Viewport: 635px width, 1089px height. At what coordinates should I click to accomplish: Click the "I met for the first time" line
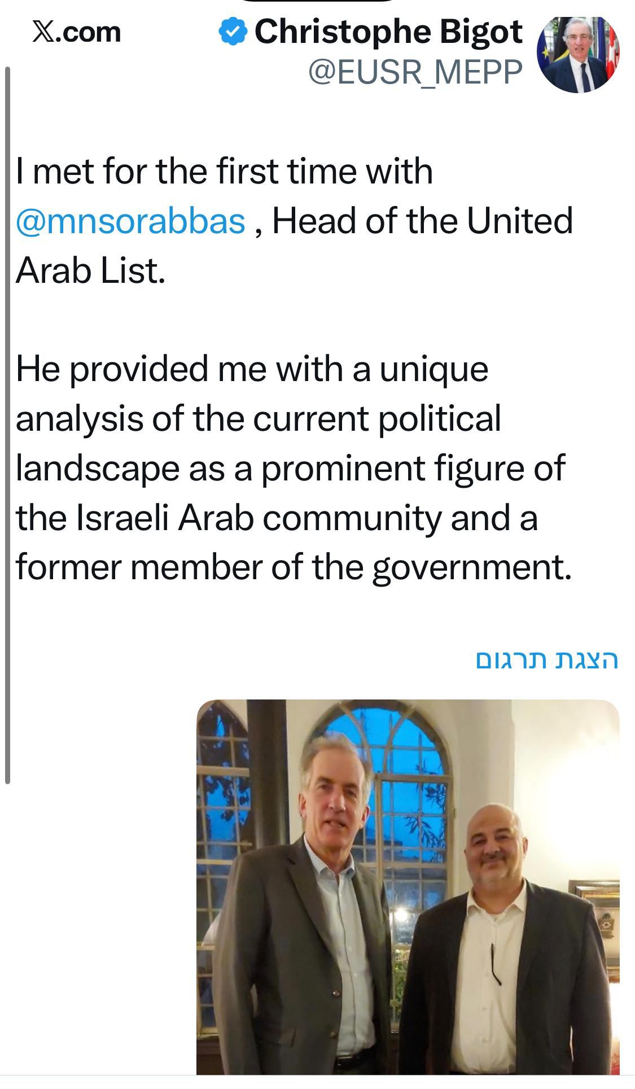coord(224,171)
